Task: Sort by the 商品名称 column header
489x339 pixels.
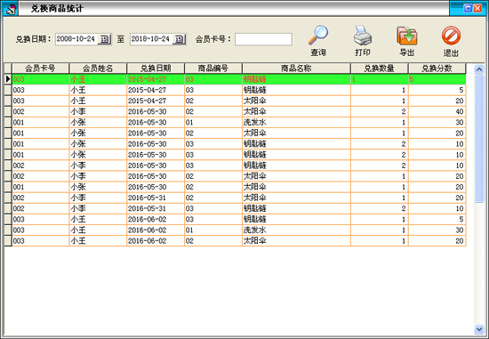Action: [296, 68]
